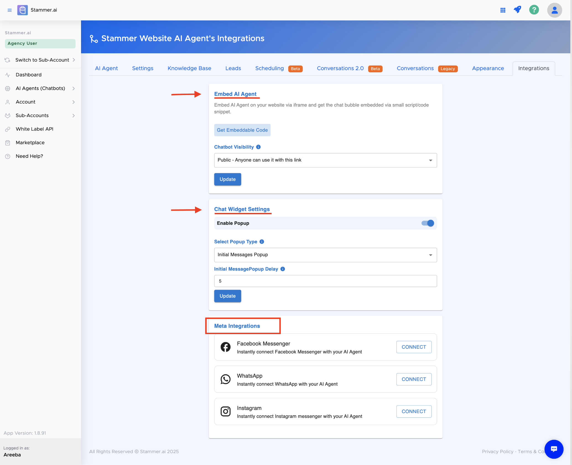572x465 pixels.
Task: Open the user profile avatar
Action: [x=555, y=10]
